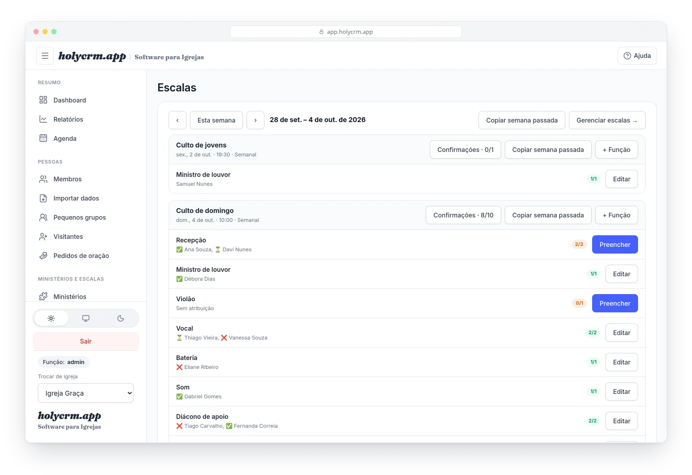692x475 pixels.
Task: Switch to system theme monitor toggle
Action: 86,318
